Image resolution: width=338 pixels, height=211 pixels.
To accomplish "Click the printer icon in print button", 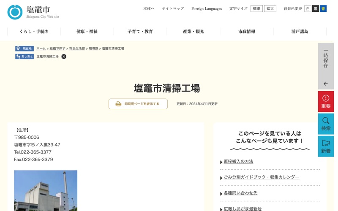I will 118,104.
